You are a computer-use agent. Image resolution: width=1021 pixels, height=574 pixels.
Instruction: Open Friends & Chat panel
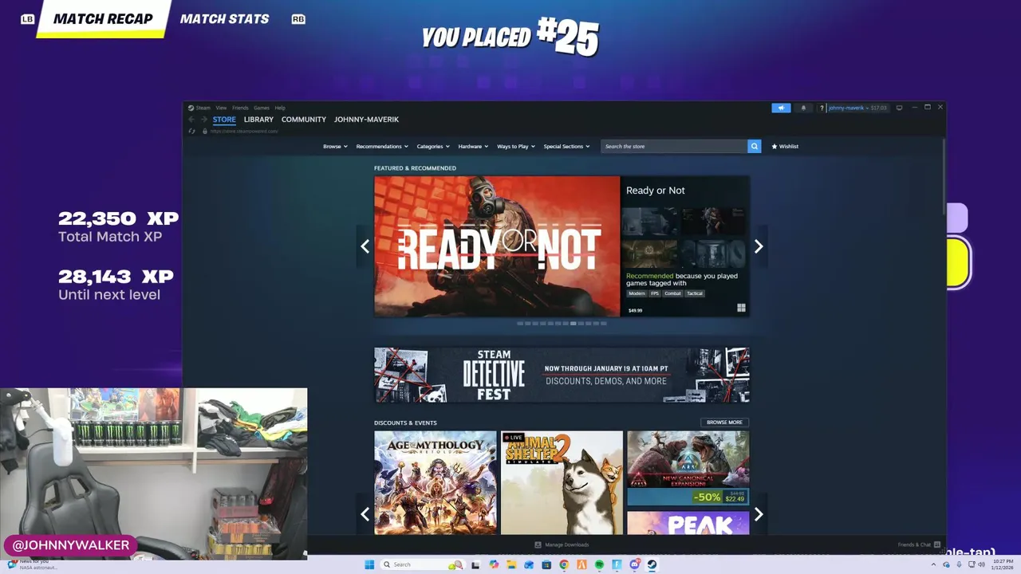(918, 545)
